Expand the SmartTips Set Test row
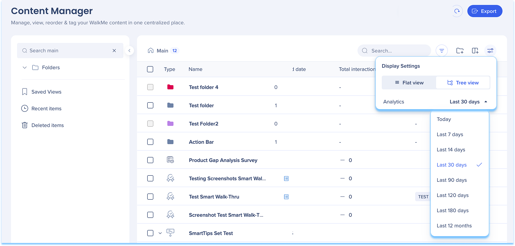Image resolution: width=515 pixels, height=246 pixels. coord(160,233)
